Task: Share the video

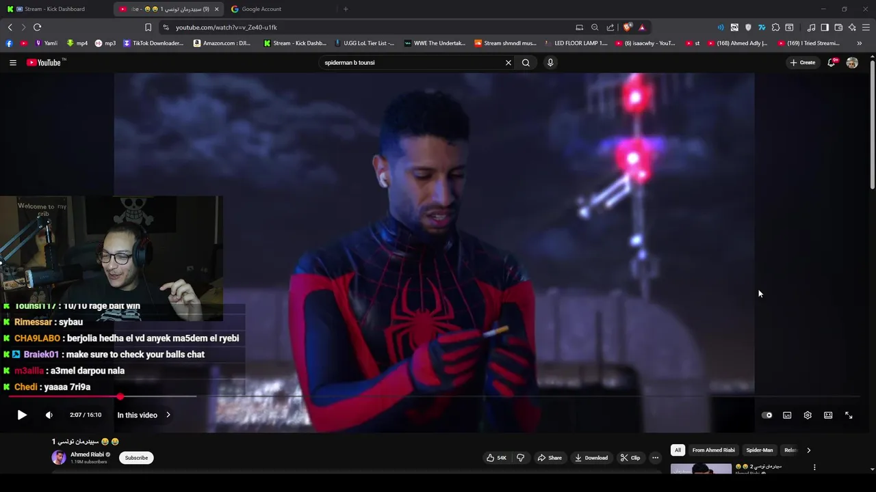Action: [x=550, y=458]
